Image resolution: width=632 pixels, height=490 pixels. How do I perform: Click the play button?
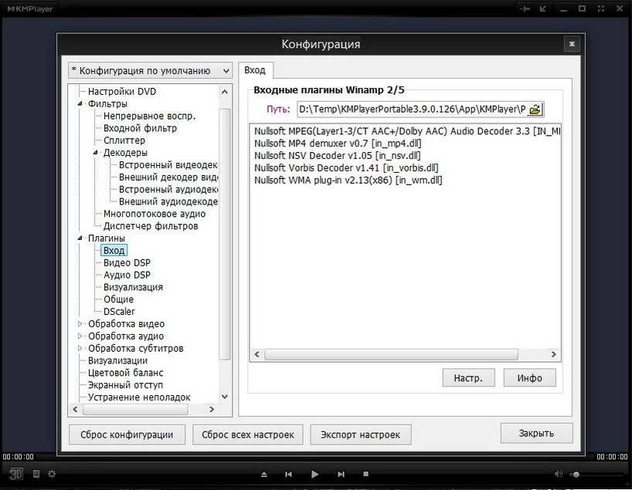pyautogui.click(x=314, y=474)
